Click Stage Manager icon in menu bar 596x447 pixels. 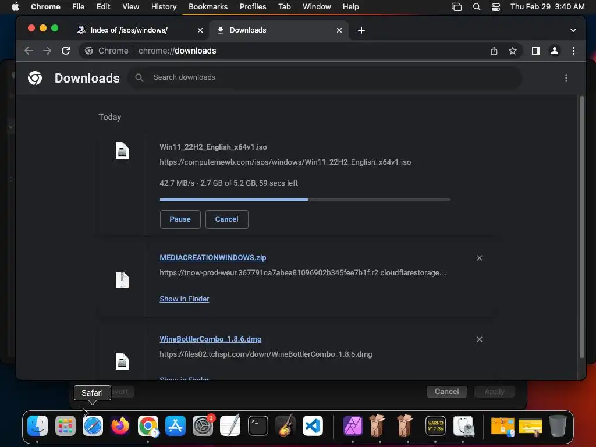456,7
